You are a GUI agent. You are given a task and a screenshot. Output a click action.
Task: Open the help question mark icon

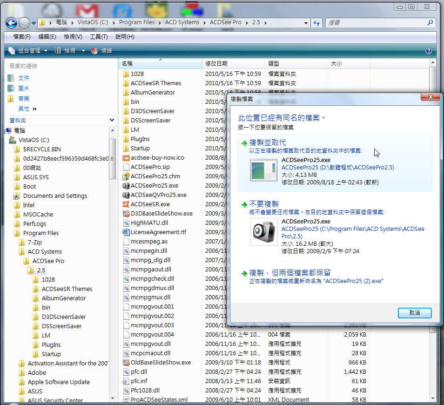click(x=429, y=51)
